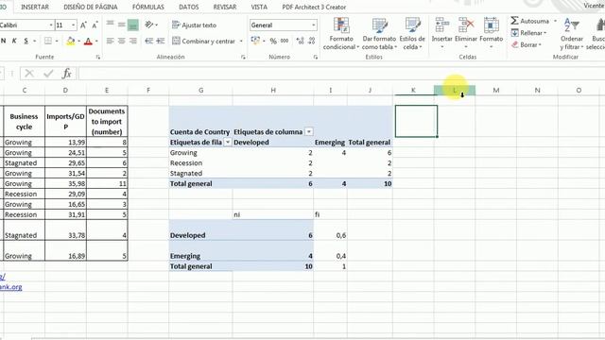This screenshot has height=340, width=605.
Task: Decrease decimal places icon
Action: pos(312,41)
